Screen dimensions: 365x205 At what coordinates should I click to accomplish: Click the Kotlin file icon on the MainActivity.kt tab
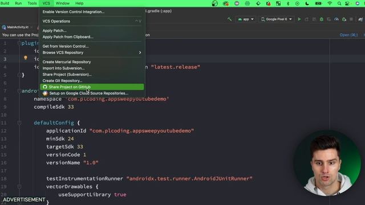pos(4,27)
